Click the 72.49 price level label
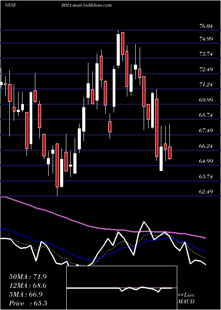The width and height of the screenshot is (221, 310). 206,69
